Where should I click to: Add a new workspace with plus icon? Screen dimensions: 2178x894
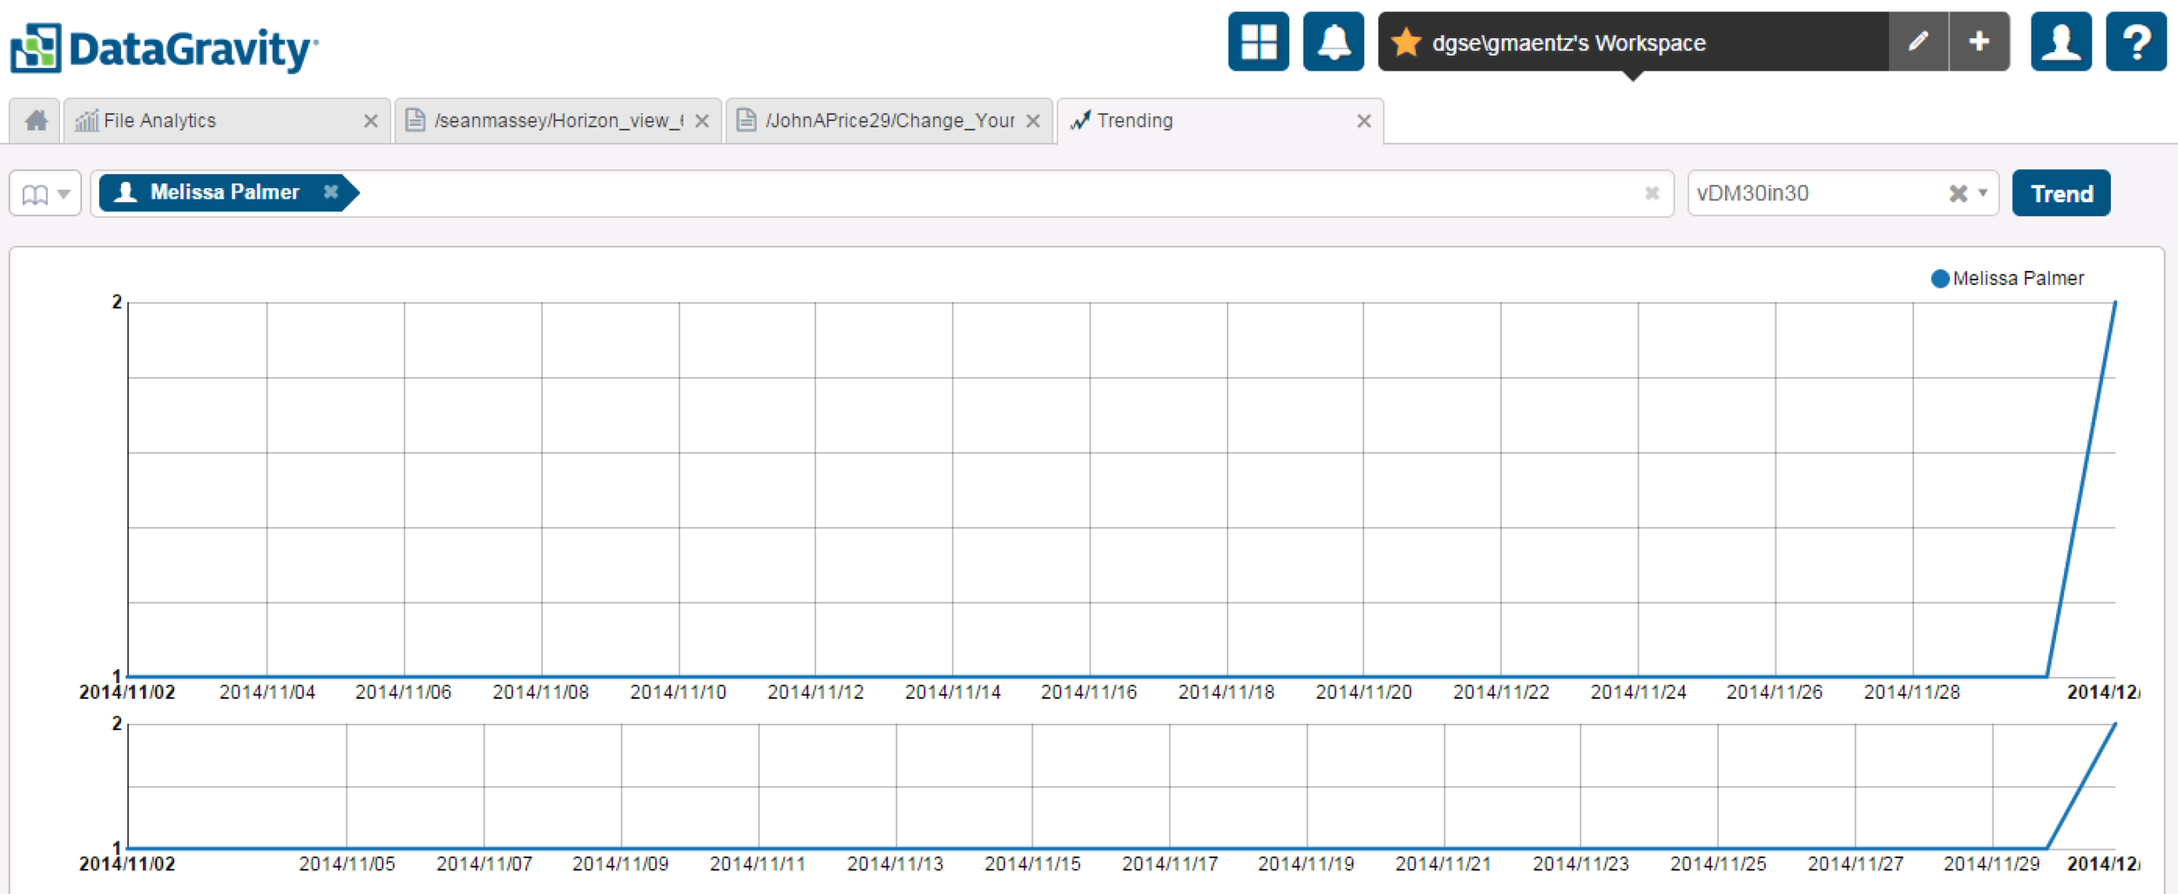(x=1979, y=41)
